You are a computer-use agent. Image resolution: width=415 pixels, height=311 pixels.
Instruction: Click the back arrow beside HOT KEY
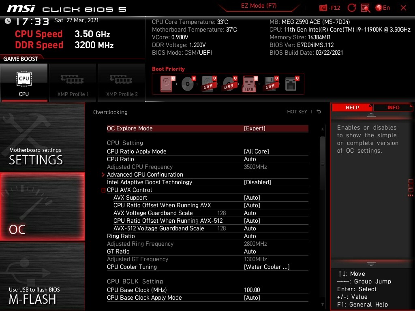(319, 112)
